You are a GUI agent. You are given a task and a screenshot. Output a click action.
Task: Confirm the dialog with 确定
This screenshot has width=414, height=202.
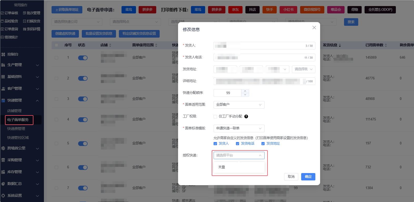(x=308, y=177)
